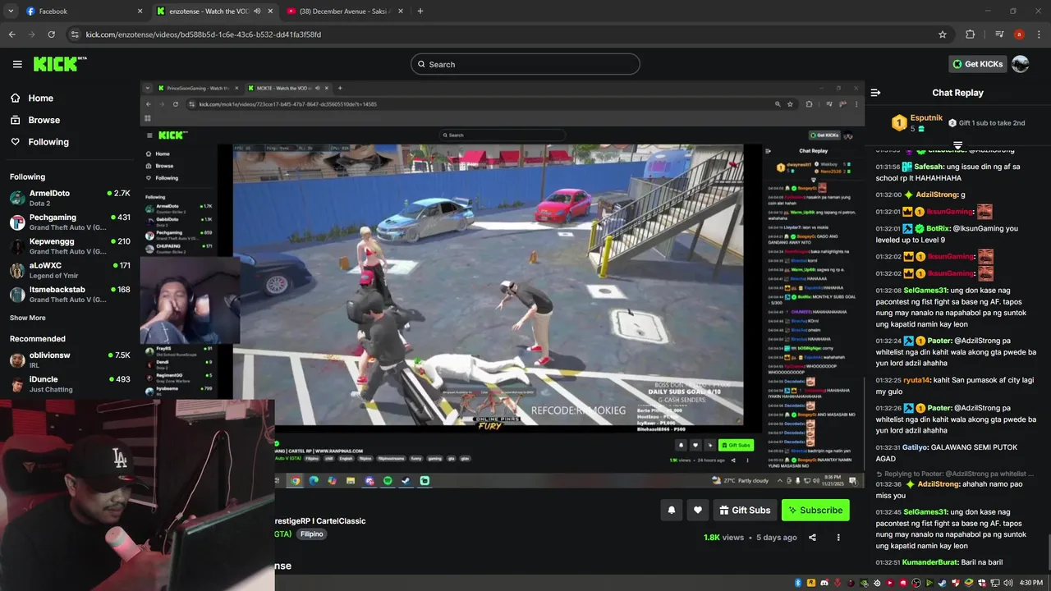Click the Esputnik top gifter name
Screen dimensions: 1051x591
pyautogui.click(x=926, y=118)
